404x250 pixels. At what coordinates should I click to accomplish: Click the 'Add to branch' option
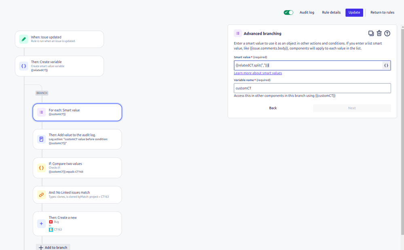(x=53, y=247)
